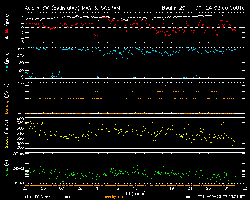Select the Bt Bz (gsm) axis label
This screenshot has height=200, width=250.
(6, 29)
